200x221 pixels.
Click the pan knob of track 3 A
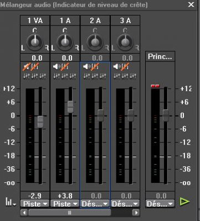[x=125, y=42]
